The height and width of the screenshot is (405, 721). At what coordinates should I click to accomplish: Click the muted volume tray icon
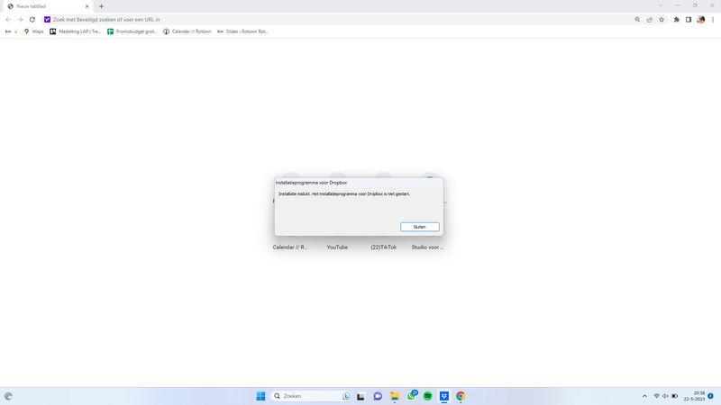tap(665, 396)
